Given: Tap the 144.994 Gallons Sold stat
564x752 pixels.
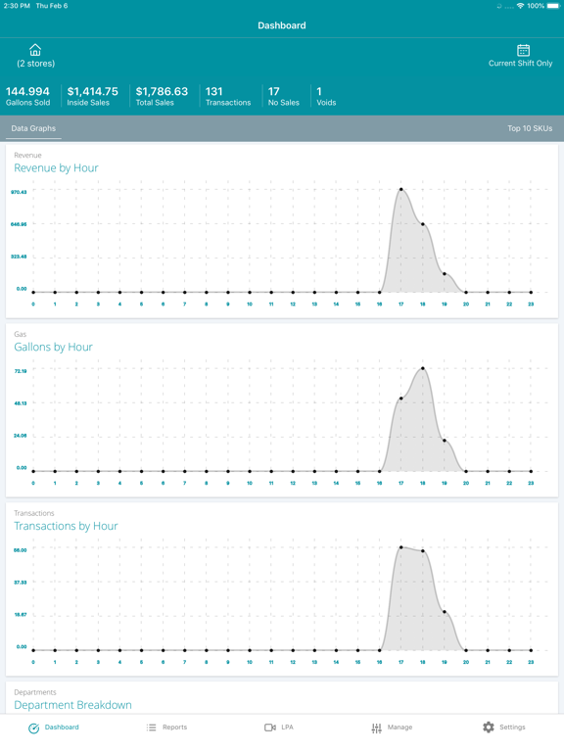Looking at the screenshot, I should (27, 96).
